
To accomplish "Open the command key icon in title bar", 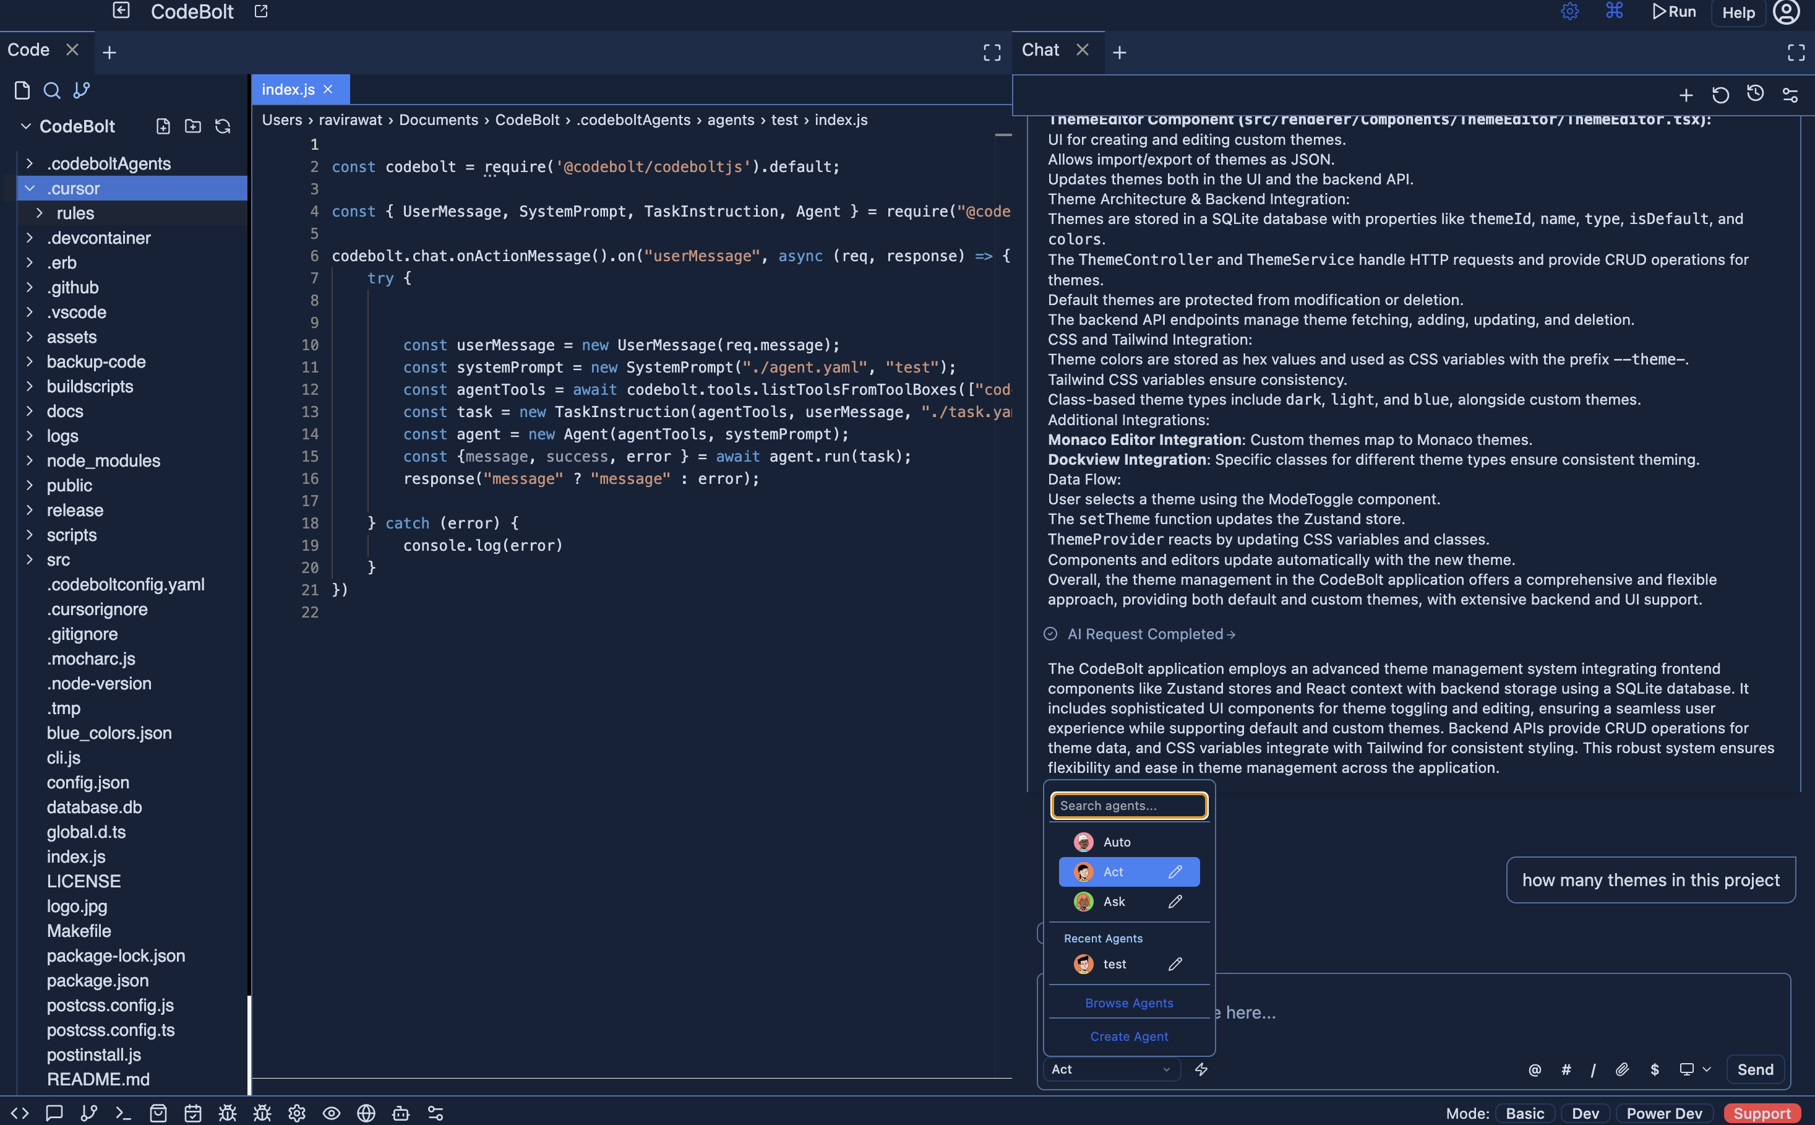I will [x=1614, y=11].
